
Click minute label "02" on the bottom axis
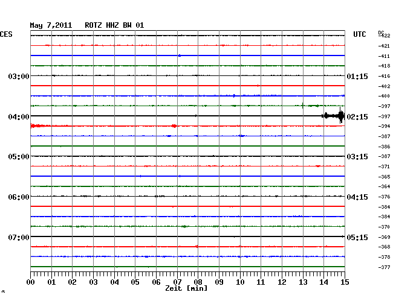[72, 282]
